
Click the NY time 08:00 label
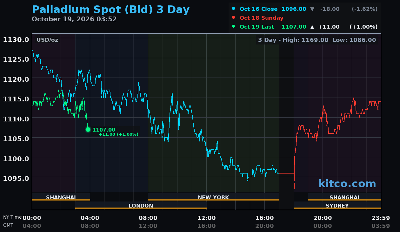(148, 218)
